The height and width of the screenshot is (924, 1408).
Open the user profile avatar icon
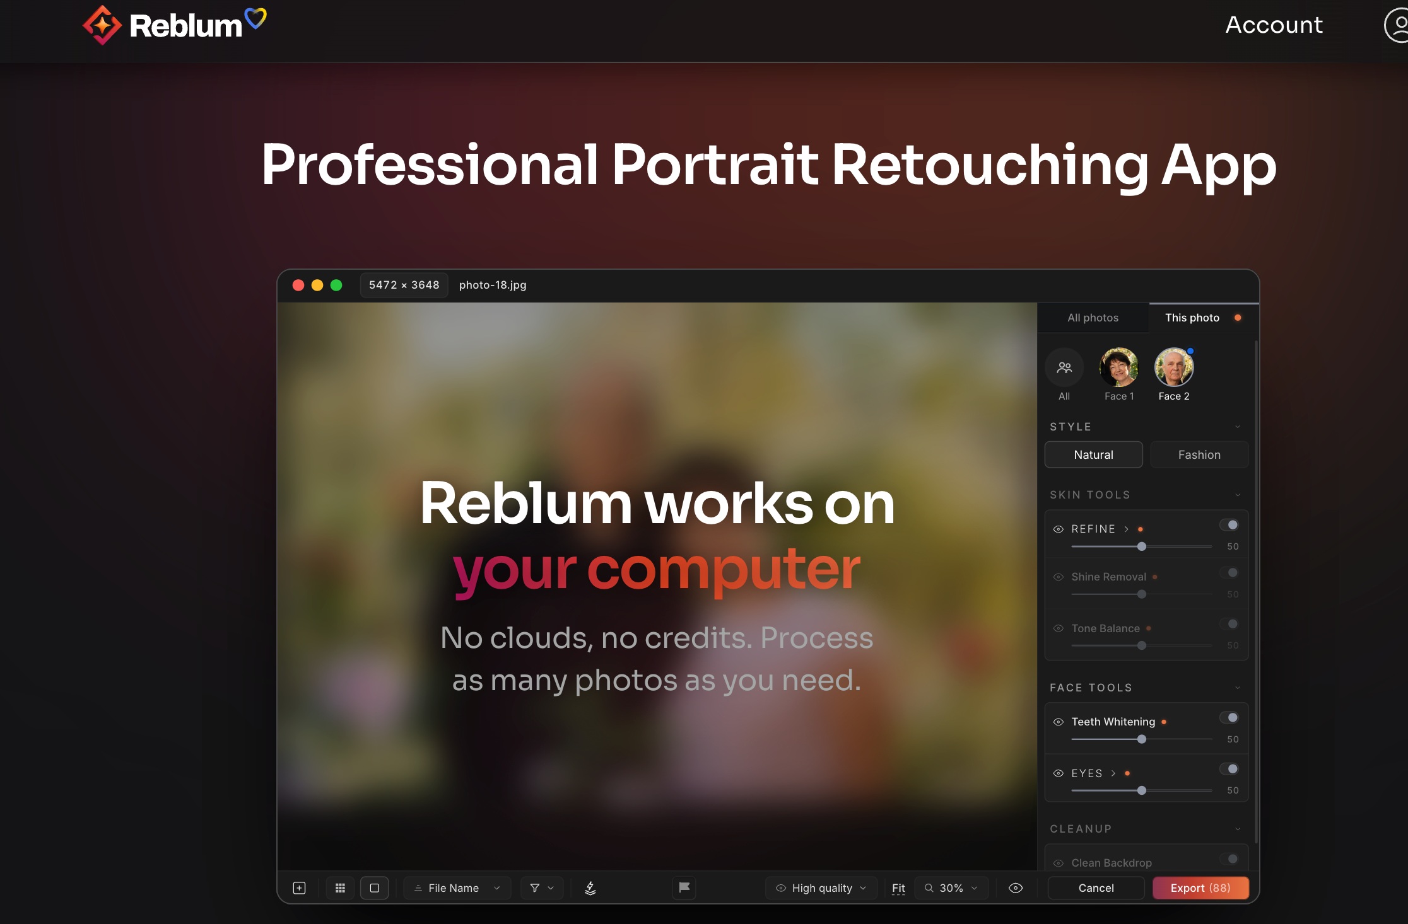1397,25
